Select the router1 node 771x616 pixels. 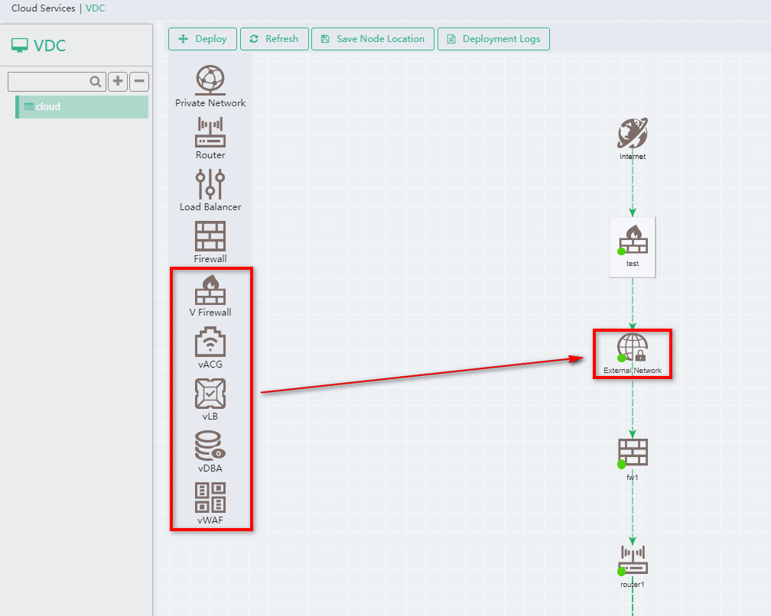632,562
